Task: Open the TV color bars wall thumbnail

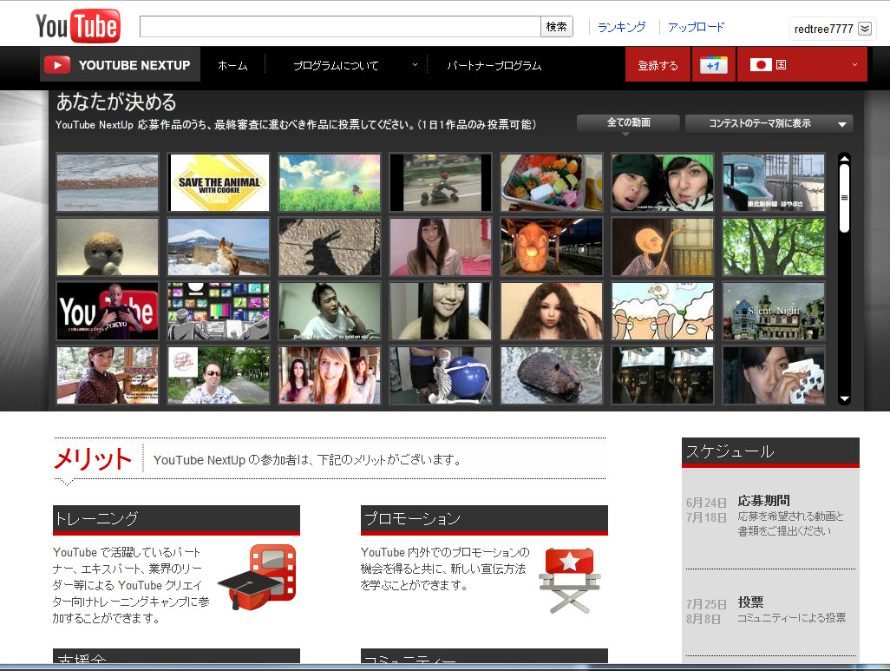Action: (219, 312)
